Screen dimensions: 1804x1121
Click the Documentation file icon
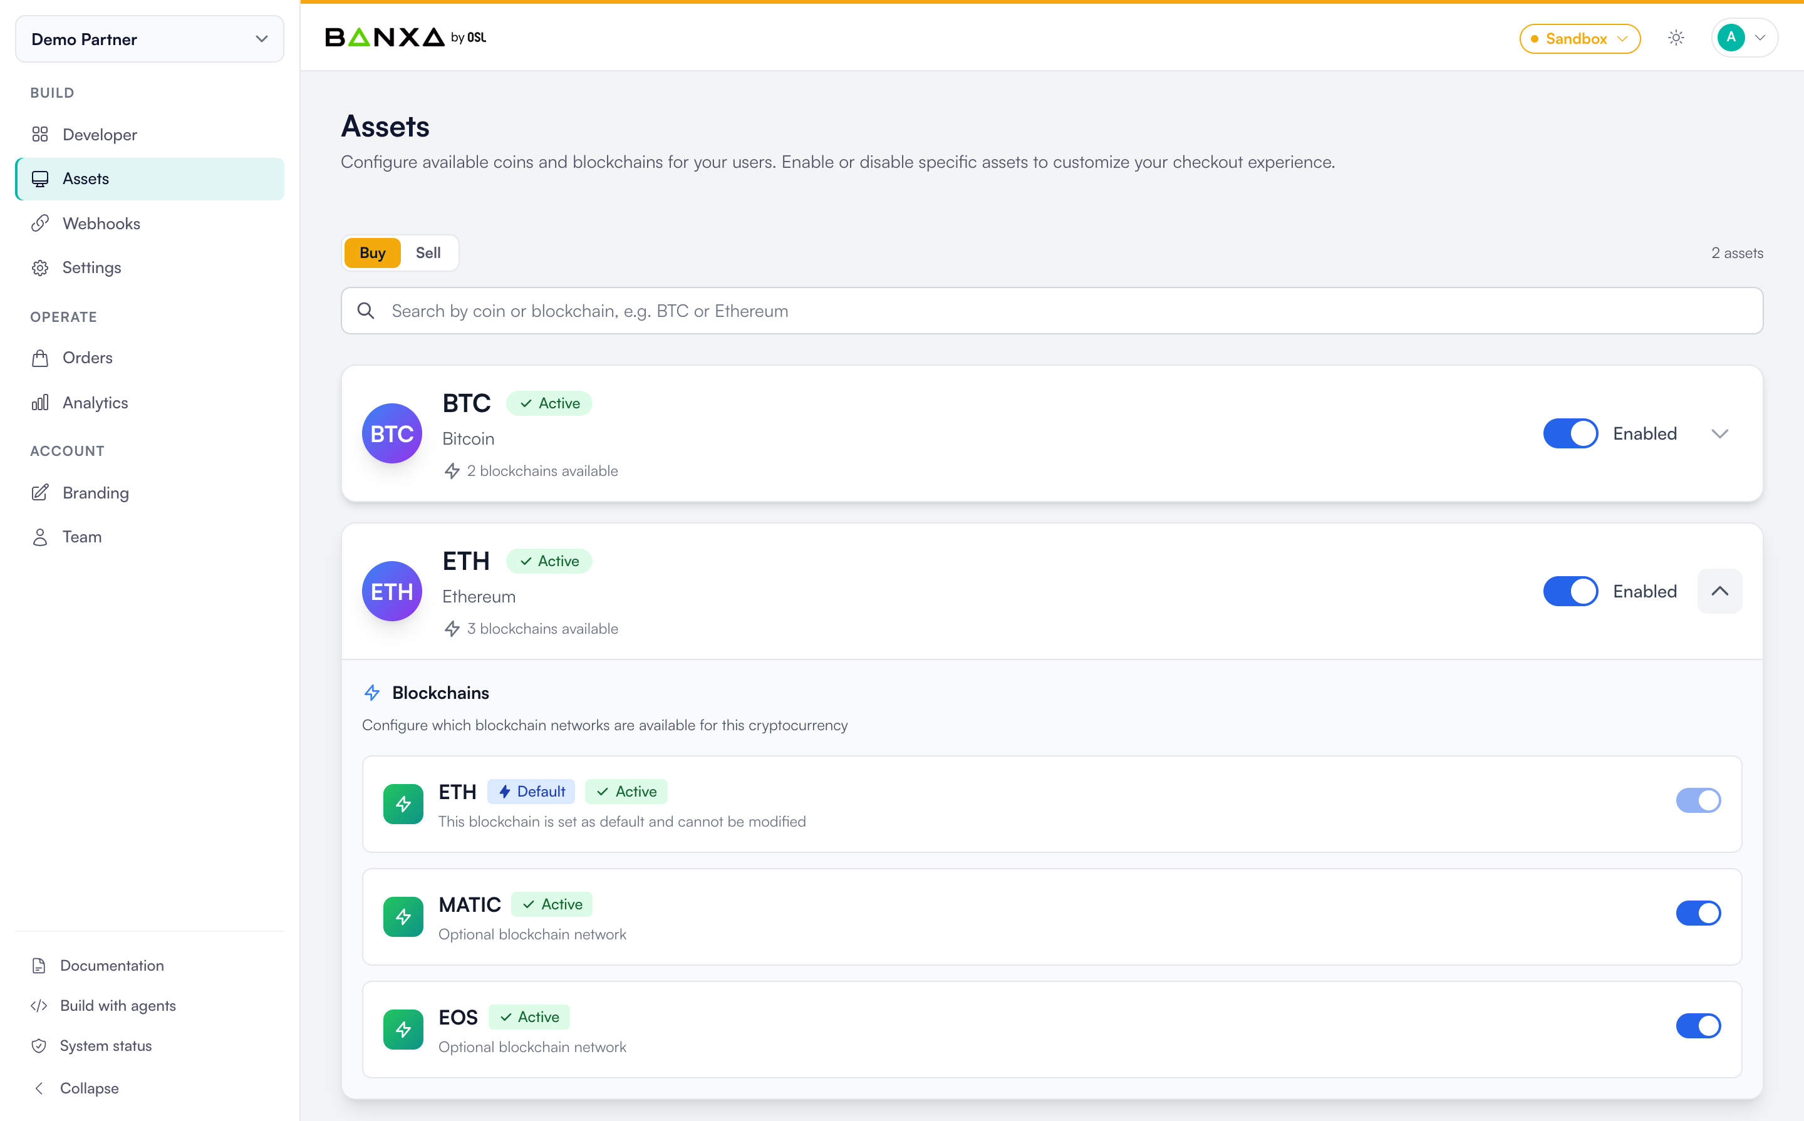(x=39, y=965)
